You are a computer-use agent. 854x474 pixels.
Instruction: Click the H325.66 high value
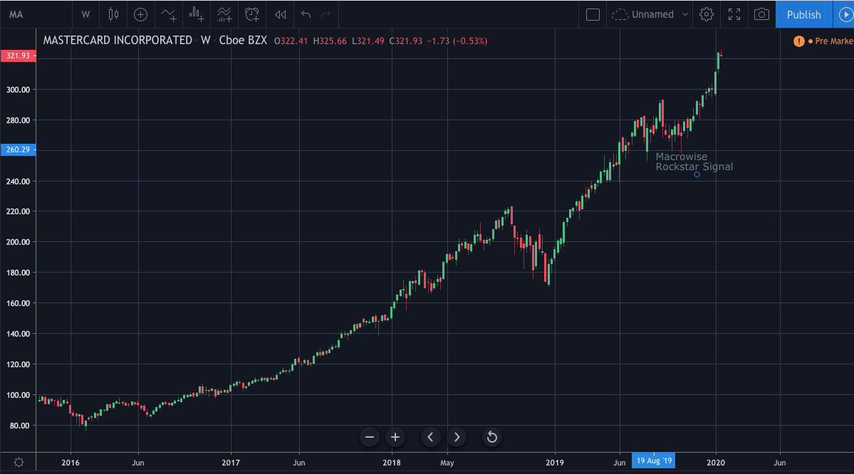click(x=330, y=41)
